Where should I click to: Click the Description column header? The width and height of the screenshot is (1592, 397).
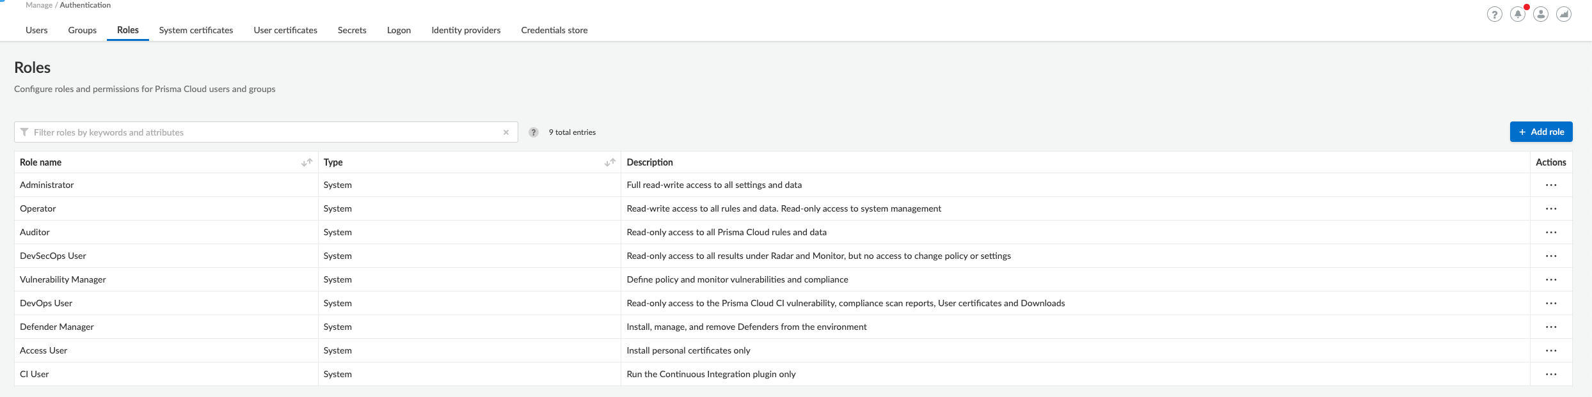click(649, 162)
